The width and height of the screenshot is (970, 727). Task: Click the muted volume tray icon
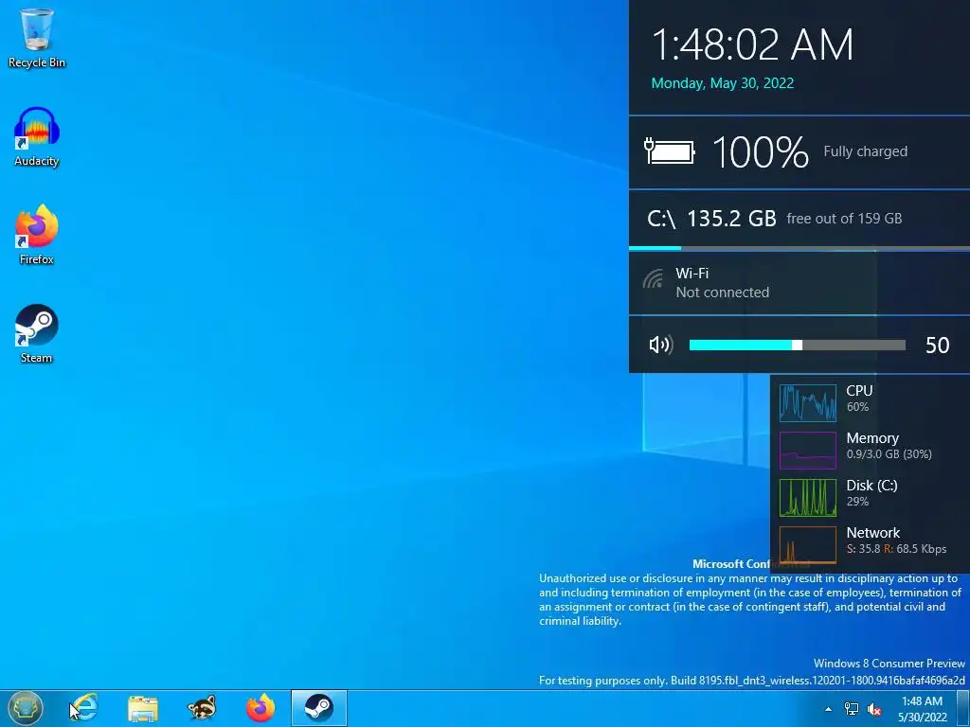pyautogui.click(x=874, y=709)
